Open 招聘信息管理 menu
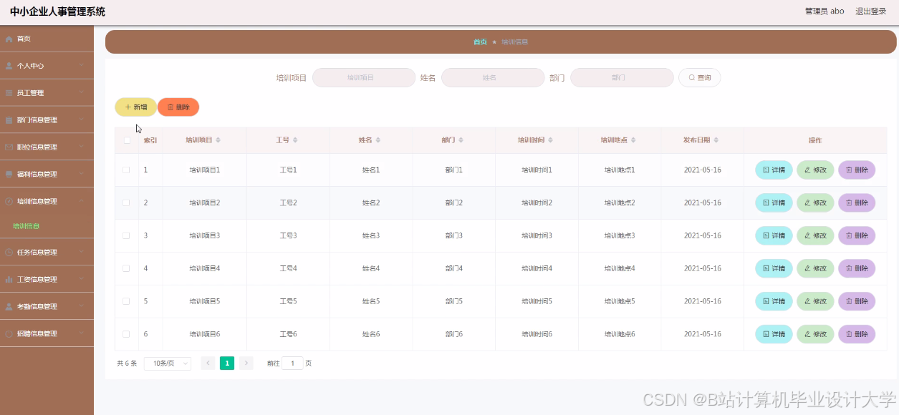The image size is (899, 415). (47, 334)
